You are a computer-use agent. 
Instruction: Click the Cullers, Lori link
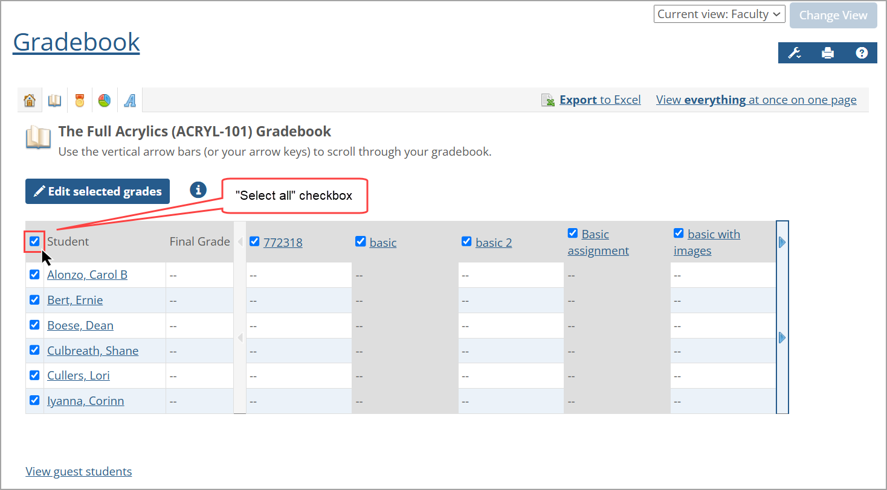pyautogui.click(x=79, y=375)
